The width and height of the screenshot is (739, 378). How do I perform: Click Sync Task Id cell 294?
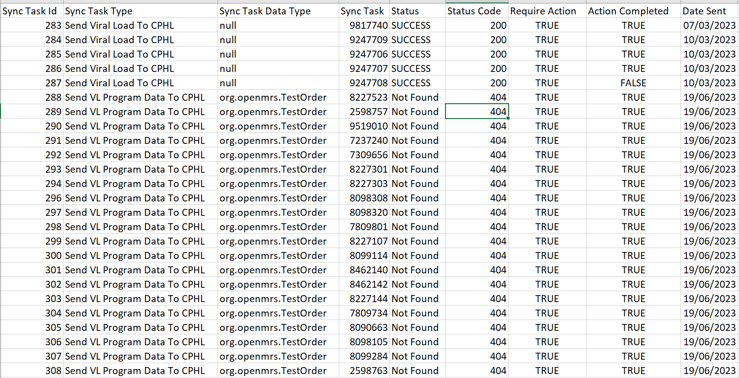click(x=31, y=184)
